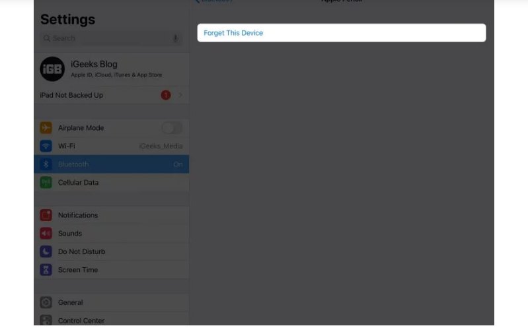Open Cellular Data settings
The height and width of the screenshot is (330, 528).
[x=112, y=182]
